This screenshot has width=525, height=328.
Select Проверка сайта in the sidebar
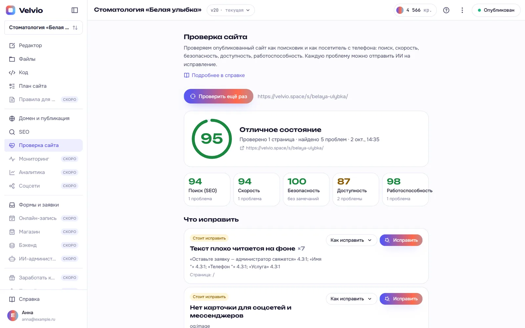pos(43,145)
